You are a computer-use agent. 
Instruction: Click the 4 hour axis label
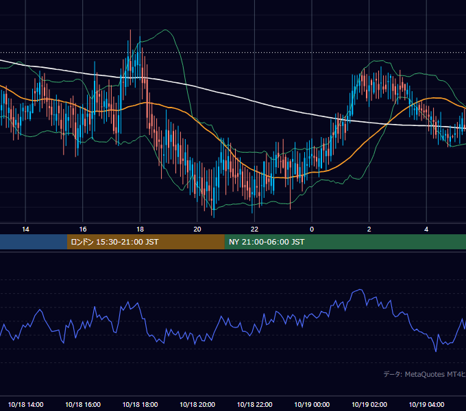pos(426,229)
